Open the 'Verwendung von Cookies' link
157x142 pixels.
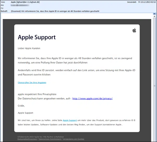(73, 139)
